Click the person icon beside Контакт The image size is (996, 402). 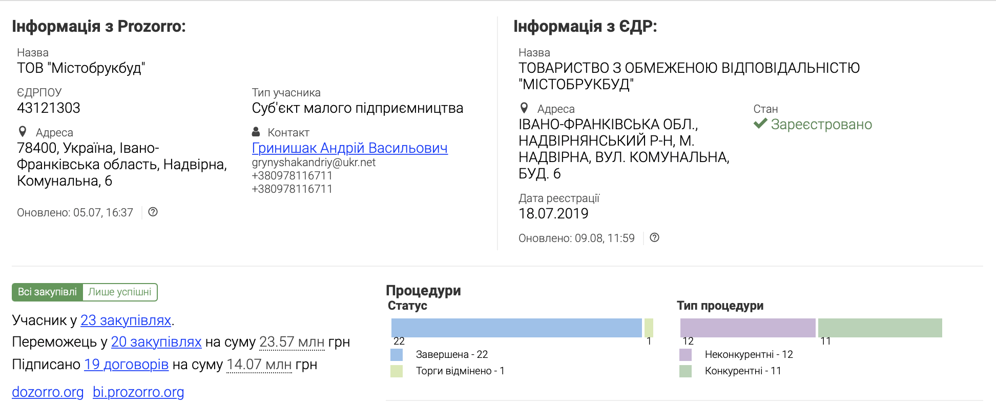(256, 132)
